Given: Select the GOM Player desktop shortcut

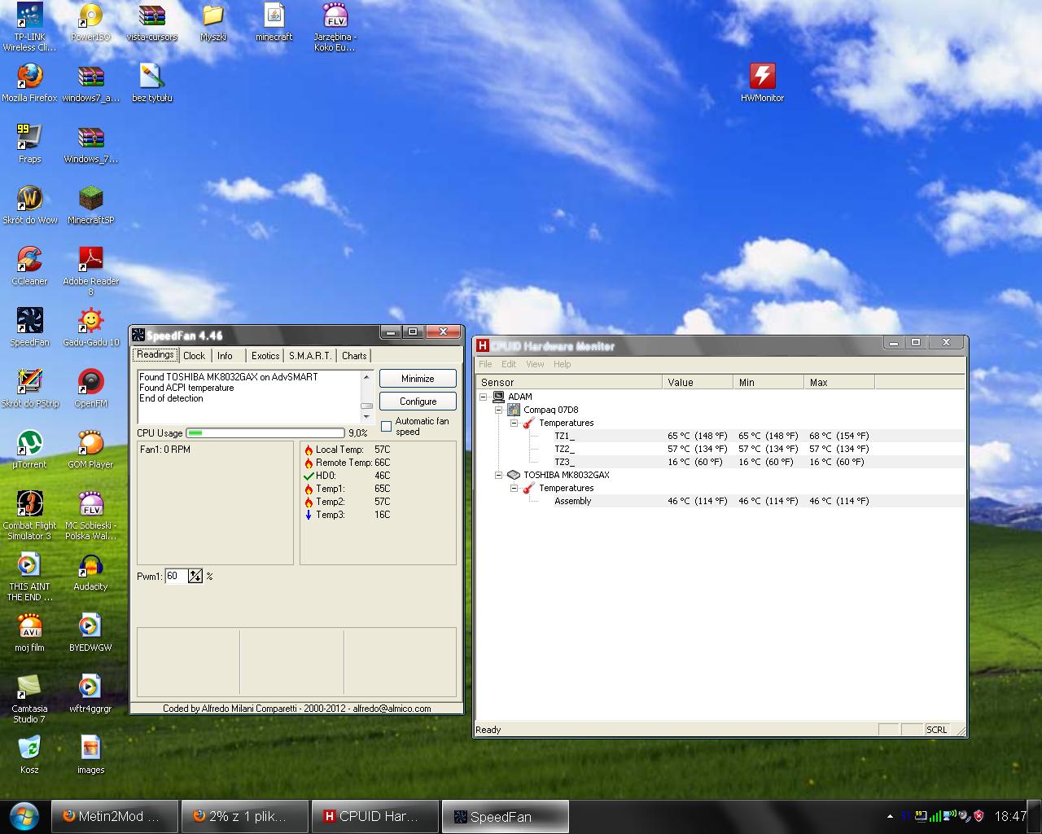Looking at the screenshot, I should (x=90, y=450).
